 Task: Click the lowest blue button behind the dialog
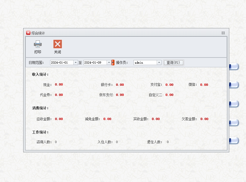pos(234,140)
